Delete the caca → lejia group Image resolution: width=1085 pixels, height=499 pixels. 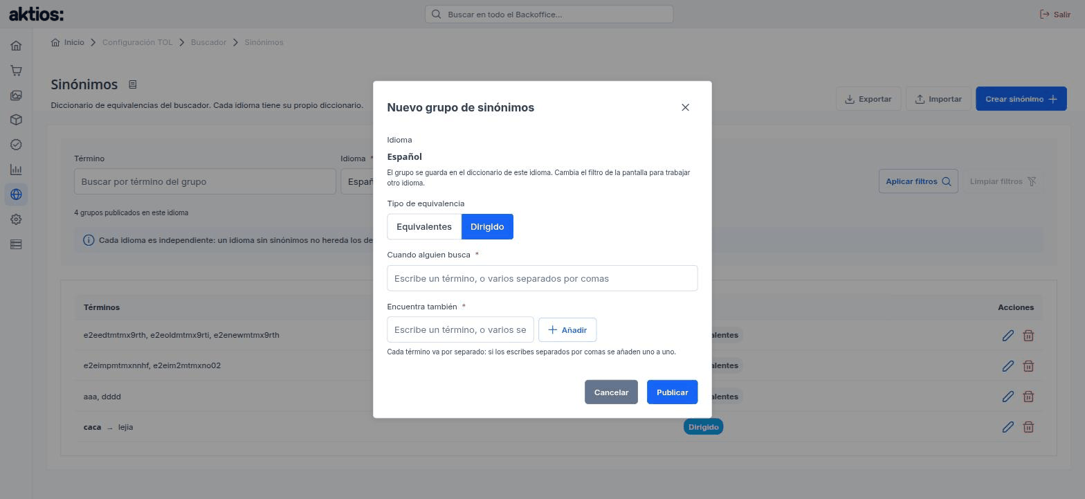(x=1028, y=427)
